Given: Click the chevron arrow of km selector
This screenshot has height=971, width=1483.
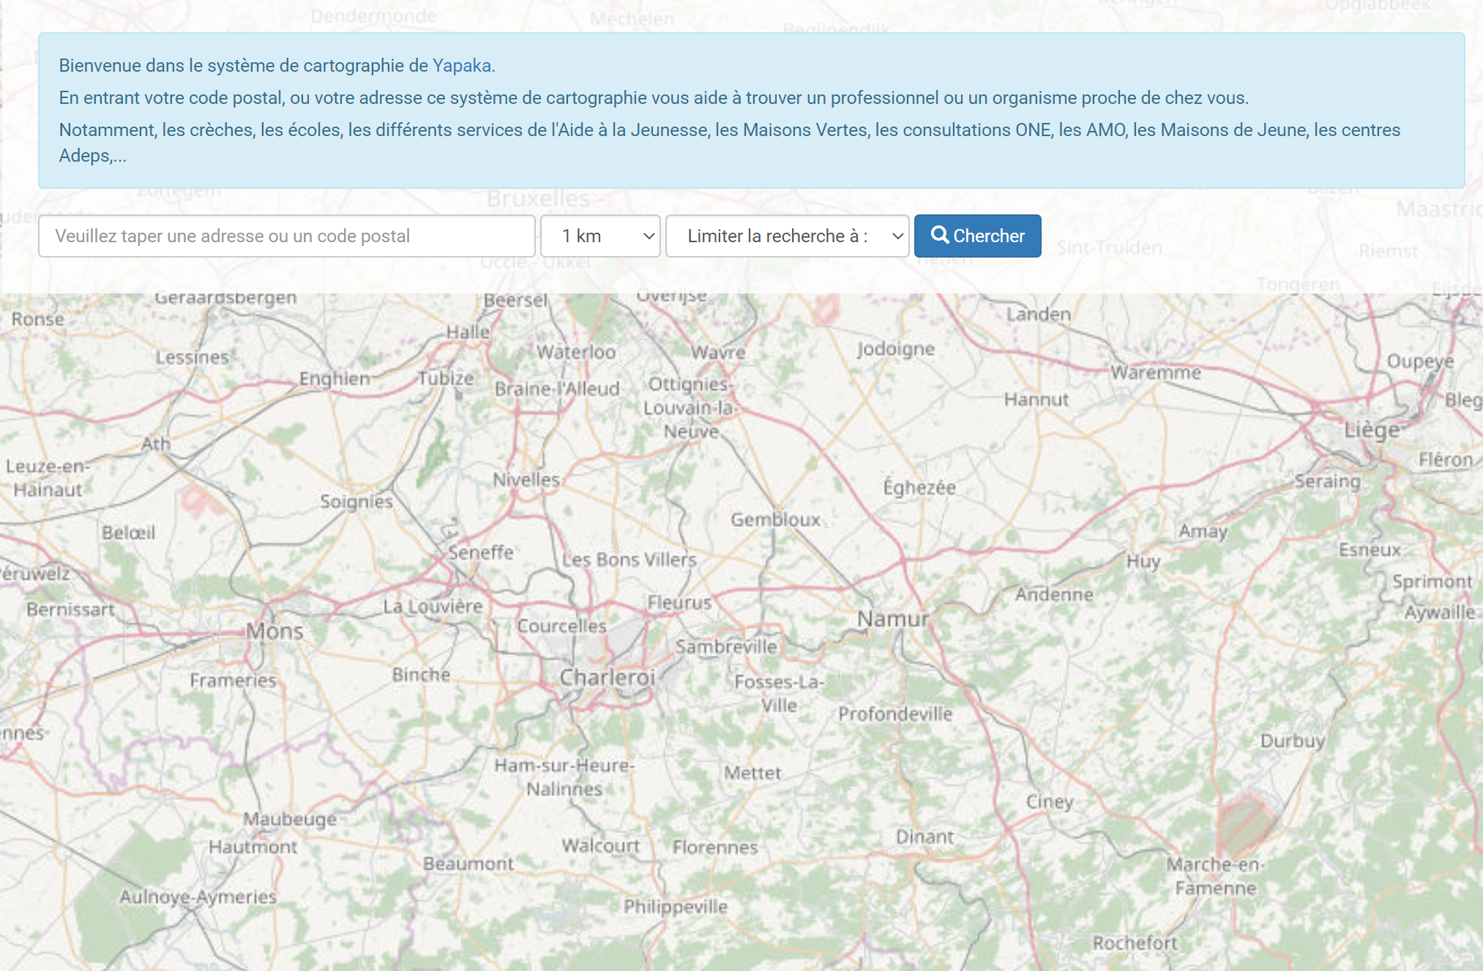Looking at the screenshot, I should click(648, 236).
